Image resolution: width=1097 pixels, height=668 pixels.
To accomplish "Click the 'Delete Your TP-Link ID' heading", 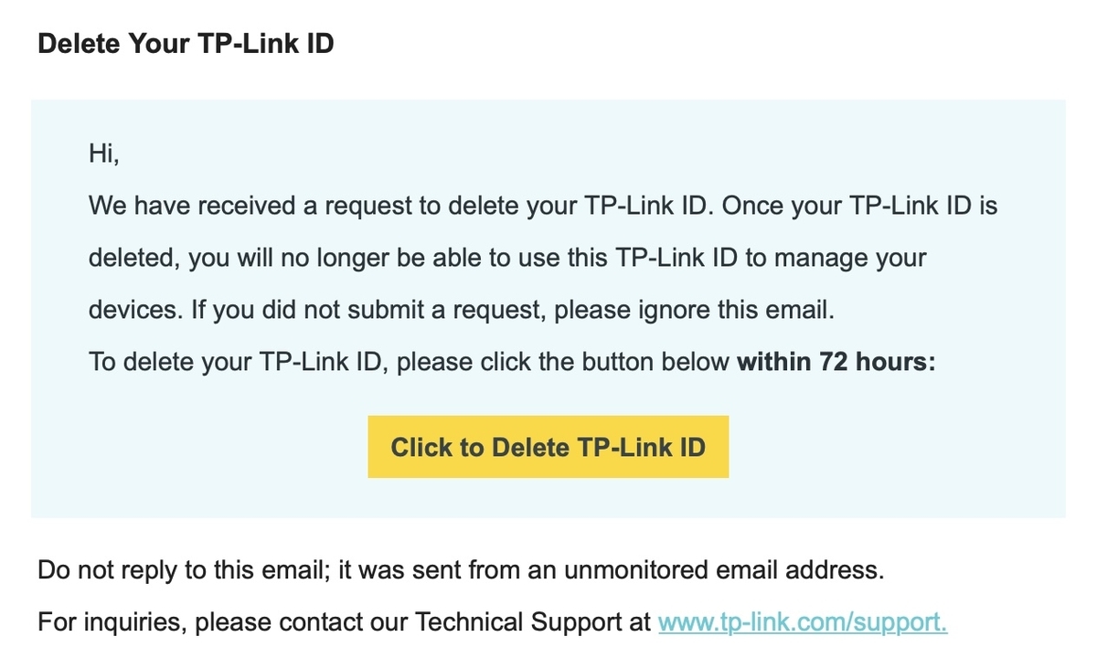I will tap(186, 44).
